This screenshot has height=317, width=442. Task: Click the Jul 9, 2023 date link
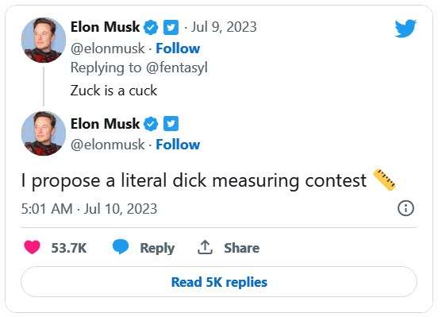tap(224, 27)
